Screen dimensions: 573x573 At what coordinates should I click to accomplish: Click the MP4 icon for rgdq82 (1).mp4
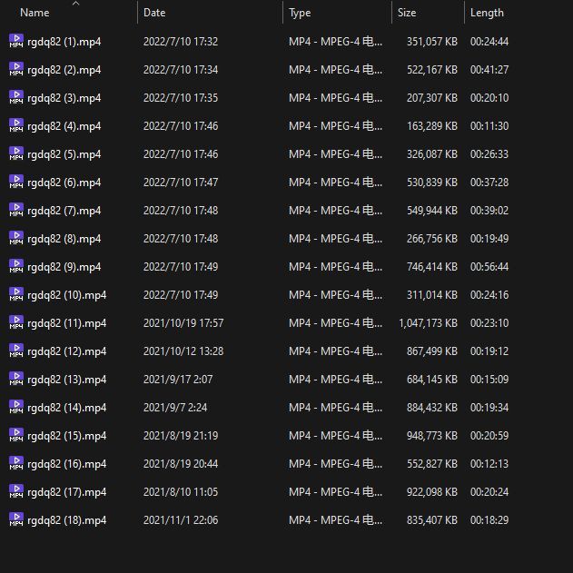[16, 41]
